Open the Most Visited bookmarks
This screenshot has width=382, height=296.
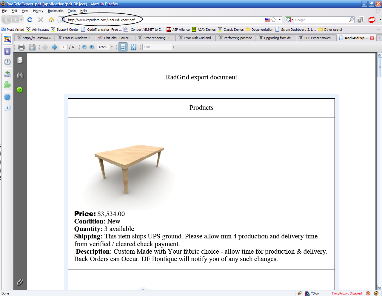13,30
